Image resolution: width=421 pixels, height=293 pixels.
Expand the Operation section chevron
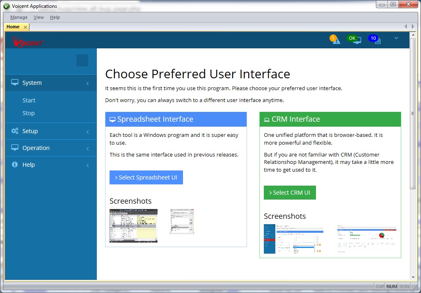[87, 149]
